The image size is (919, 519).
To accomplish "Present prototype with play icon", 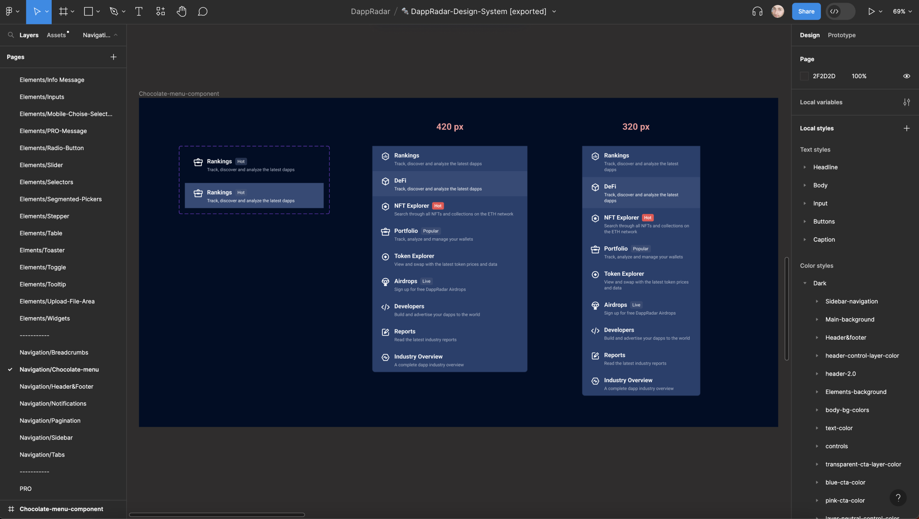I will (x=871, y=11).
